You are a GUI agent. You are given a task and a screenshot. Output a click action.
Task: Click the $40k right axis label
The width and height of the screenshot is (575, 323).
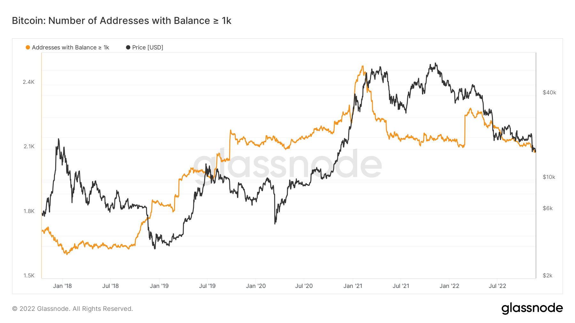(x=549, y=92)
